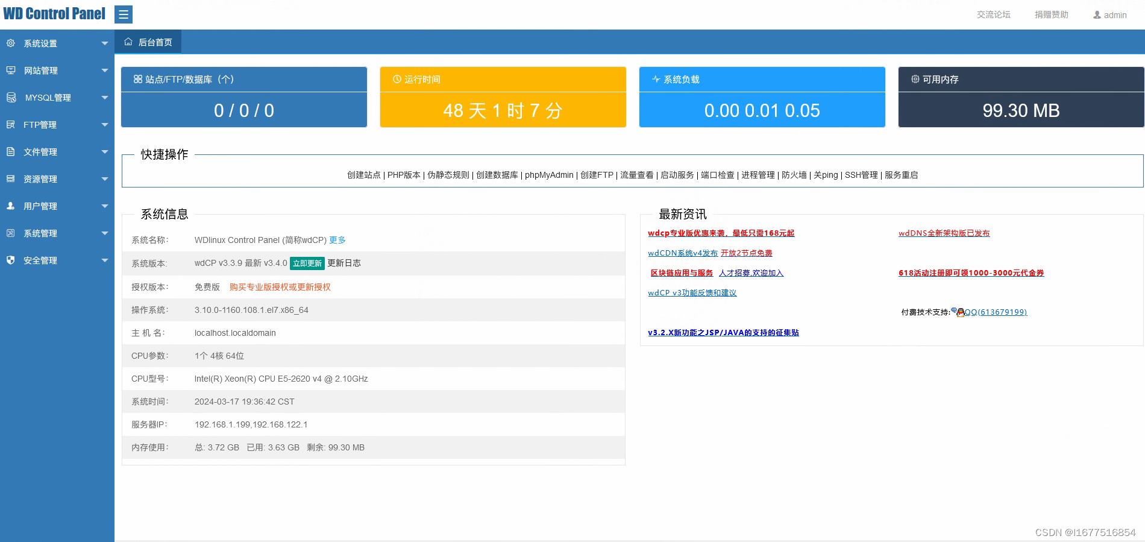Viewport: 1145px width, 542px height.
Task: Click 购买专业版授权或更新授权 link
Action: click(280, 287)
